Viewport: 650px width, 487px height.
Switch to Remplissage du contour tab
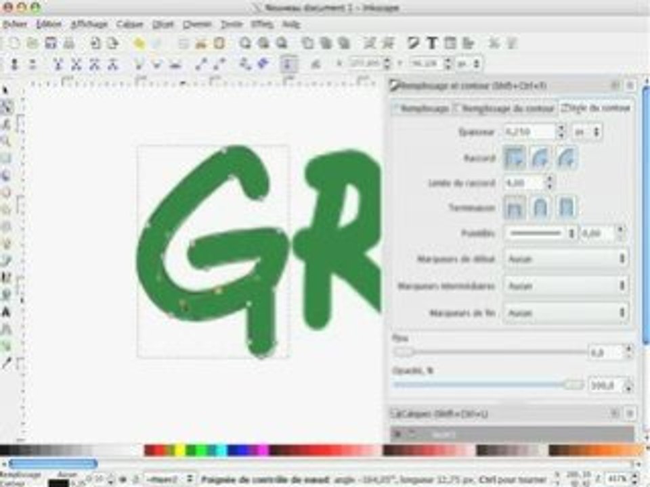pos(504,108)
